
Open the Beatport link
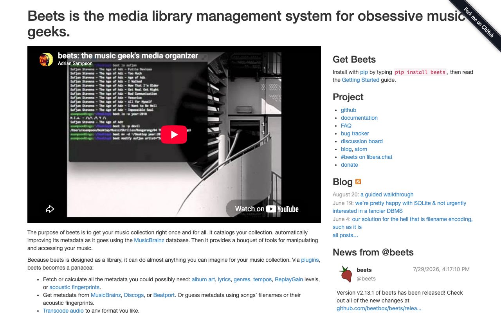click(x=164, y=295)
